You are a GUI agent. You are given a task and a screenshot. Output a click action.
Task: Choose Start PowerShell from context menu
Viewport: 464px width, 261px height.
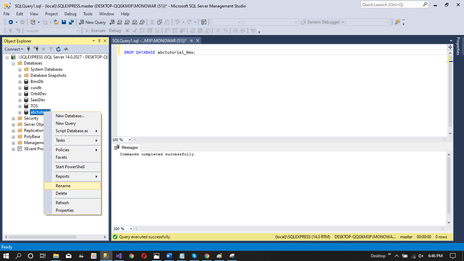point(72,167)
